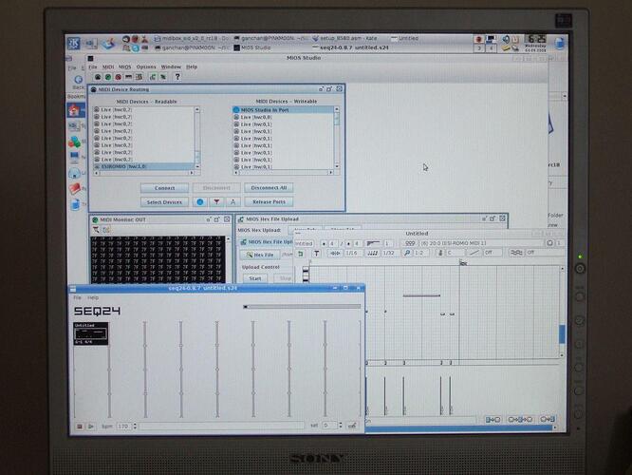632x475 pixels.
Task: Open the key C dropdown
Action: pyautogui.click(x=455, y=253)
